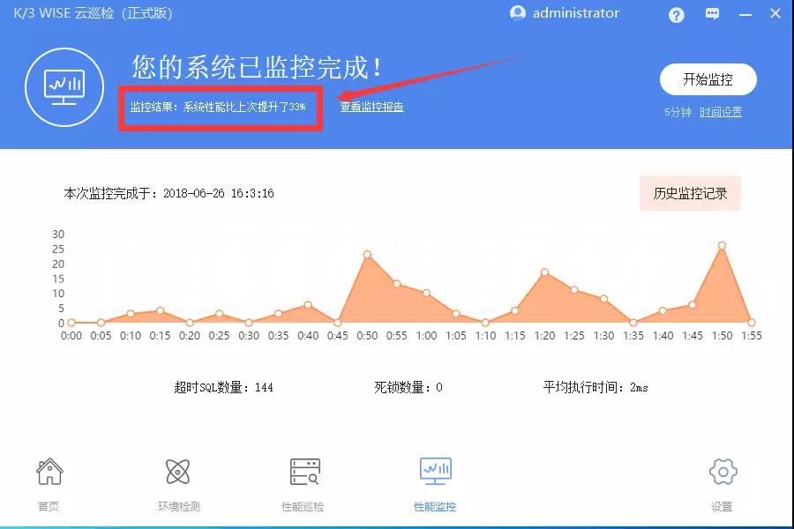
Task: Open the feedback chat bubble icon
Action: pyautogui.click(x=712, y=14)
